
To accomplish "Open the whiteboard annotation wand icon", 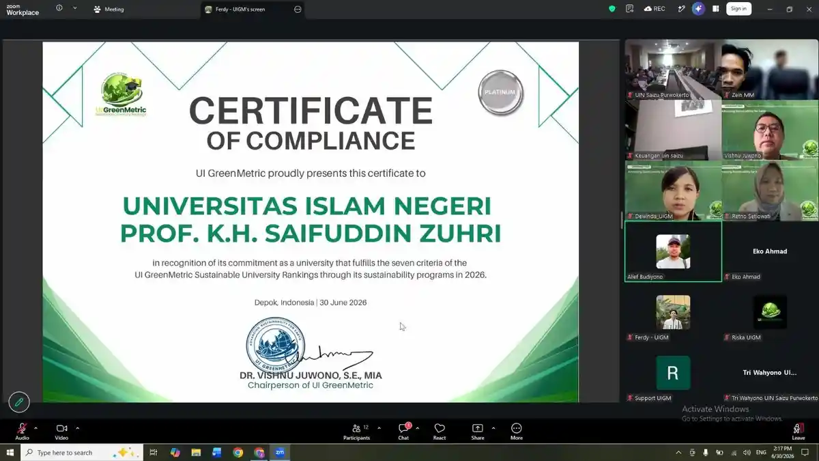I will (x=681, y=9).
